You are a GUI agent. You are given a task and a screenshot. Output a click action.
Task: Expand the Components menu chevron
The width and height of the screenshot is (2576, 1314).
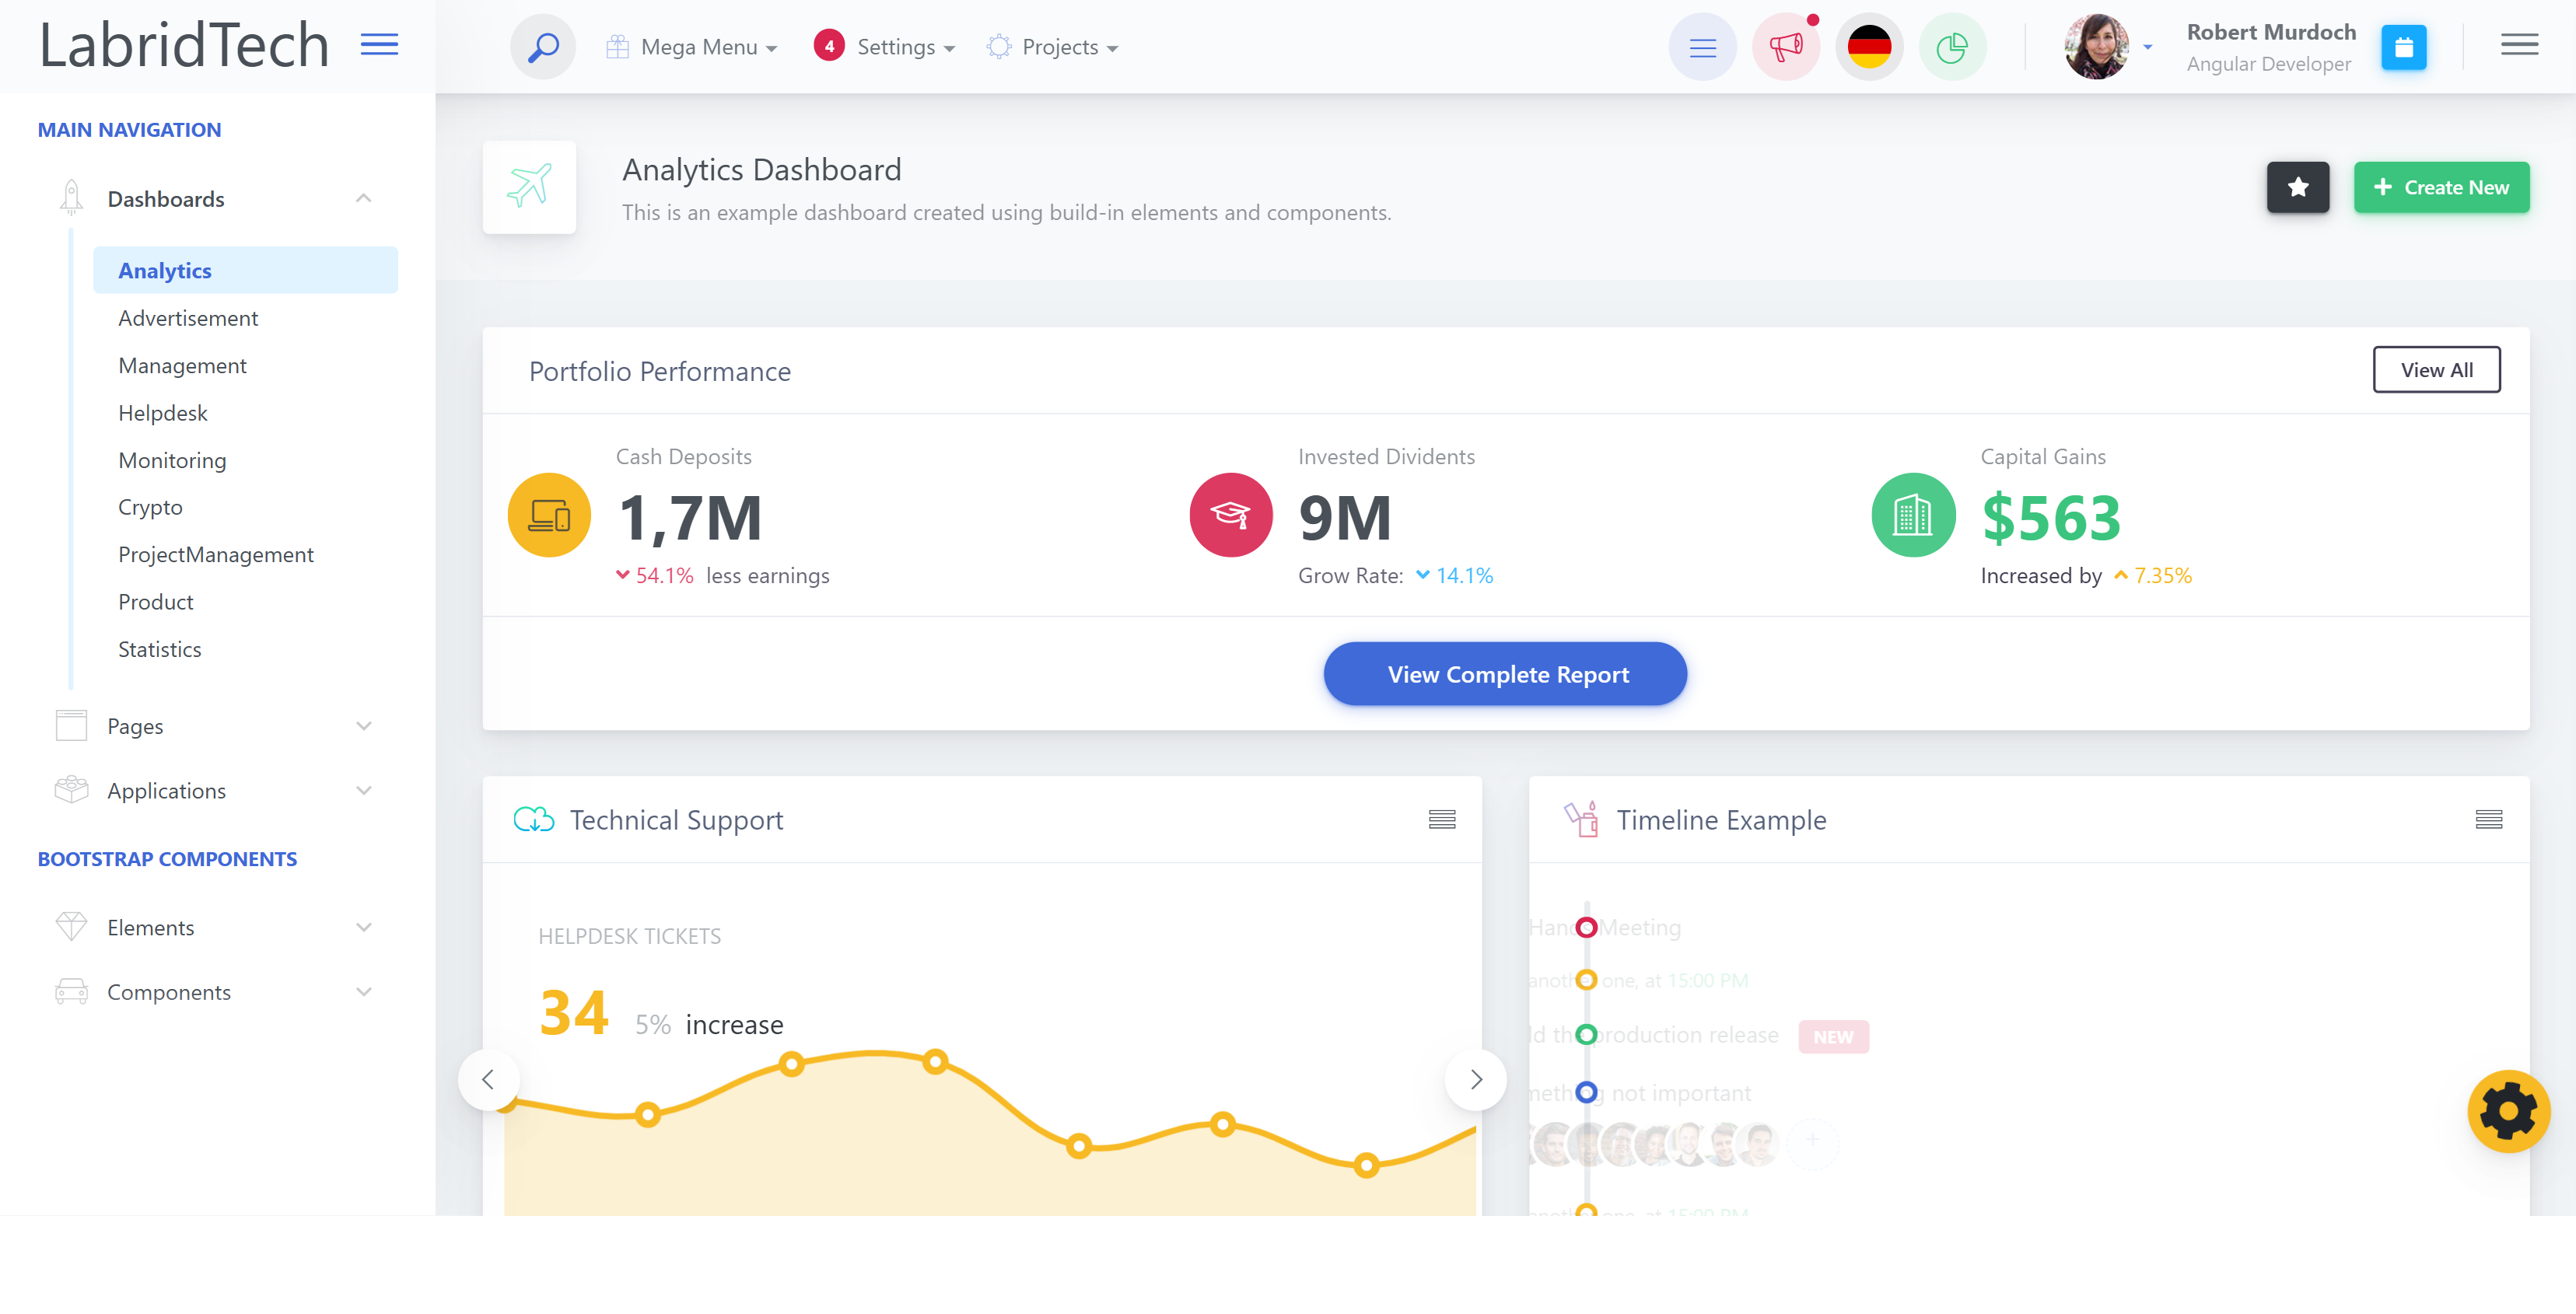point(364,992)
